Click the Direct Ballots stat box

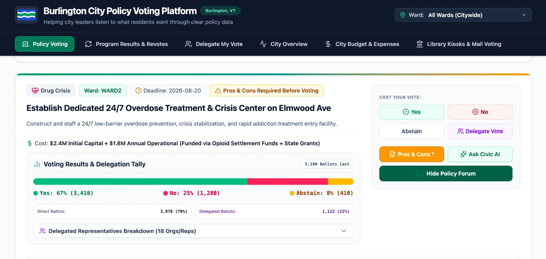pyautogui.click(x=112, y=211)
